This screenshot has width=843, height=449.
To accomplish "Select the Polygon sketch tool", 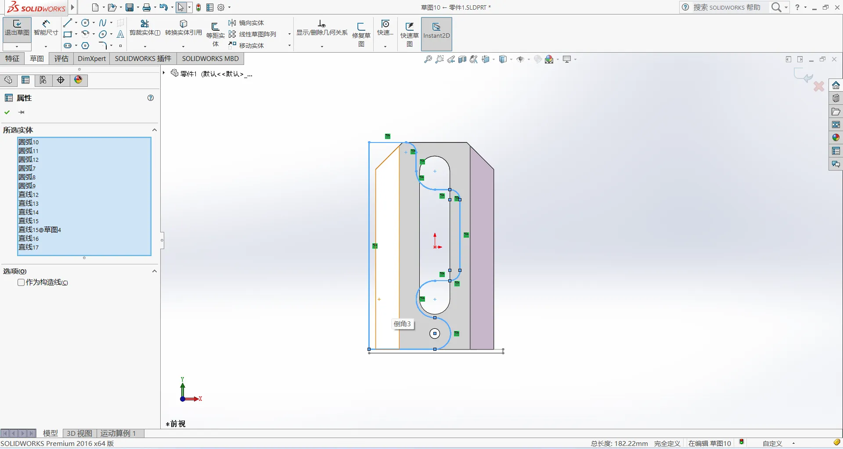I will point(86,46).
